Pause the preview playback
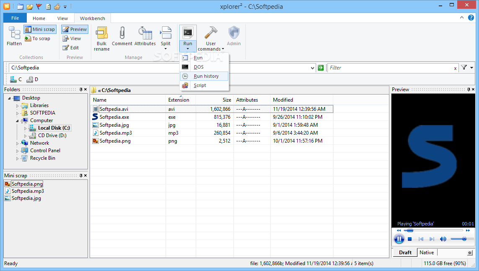This screenshot has height=271, width=479. pyautogui.click(x=399, y=239)
